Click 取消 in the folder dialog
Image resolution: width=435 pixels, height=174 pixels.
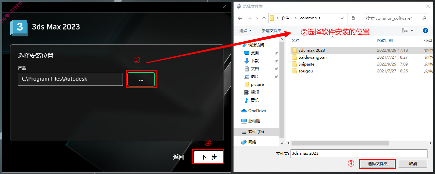pos(413,164)
